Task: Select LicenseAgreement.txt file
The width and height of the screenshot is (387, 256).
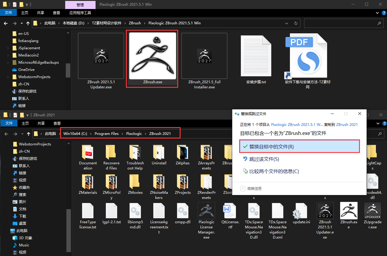Action: (159, 218)
